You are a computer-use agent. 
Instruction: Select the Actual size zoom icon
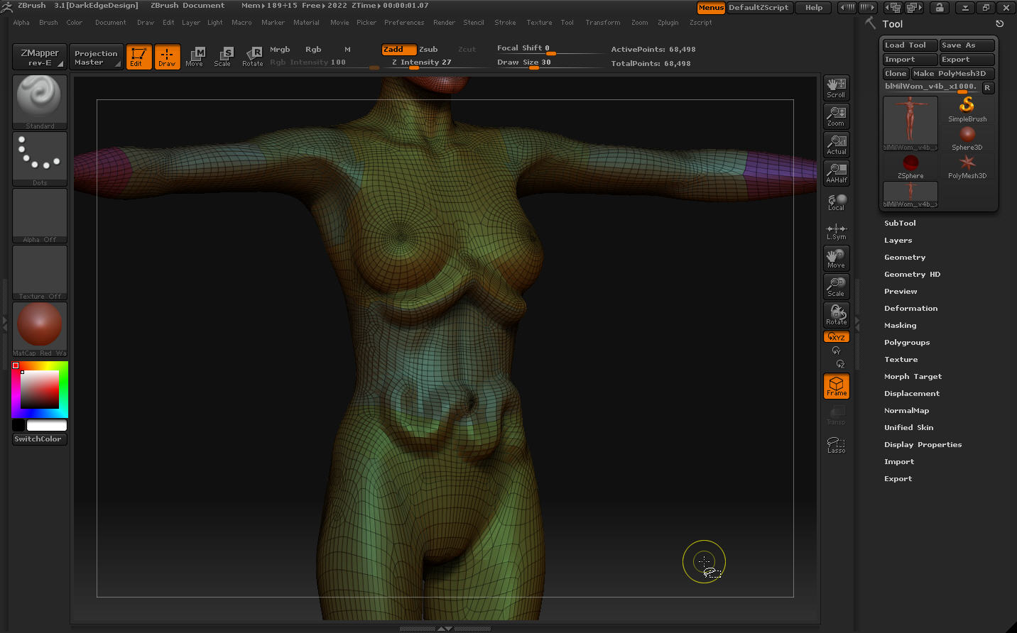[x=837, y=145]
